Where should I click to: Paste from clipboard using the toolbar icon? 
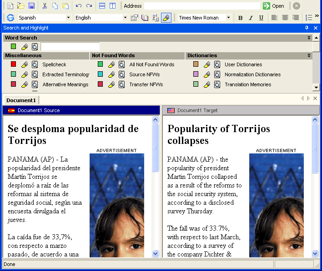(x=65, y=6)
